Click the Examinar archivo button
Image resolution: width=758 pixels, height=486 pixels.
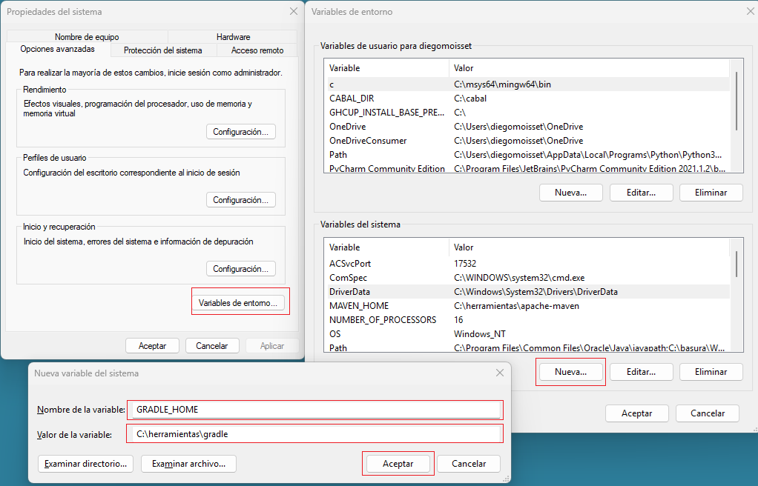188,464
